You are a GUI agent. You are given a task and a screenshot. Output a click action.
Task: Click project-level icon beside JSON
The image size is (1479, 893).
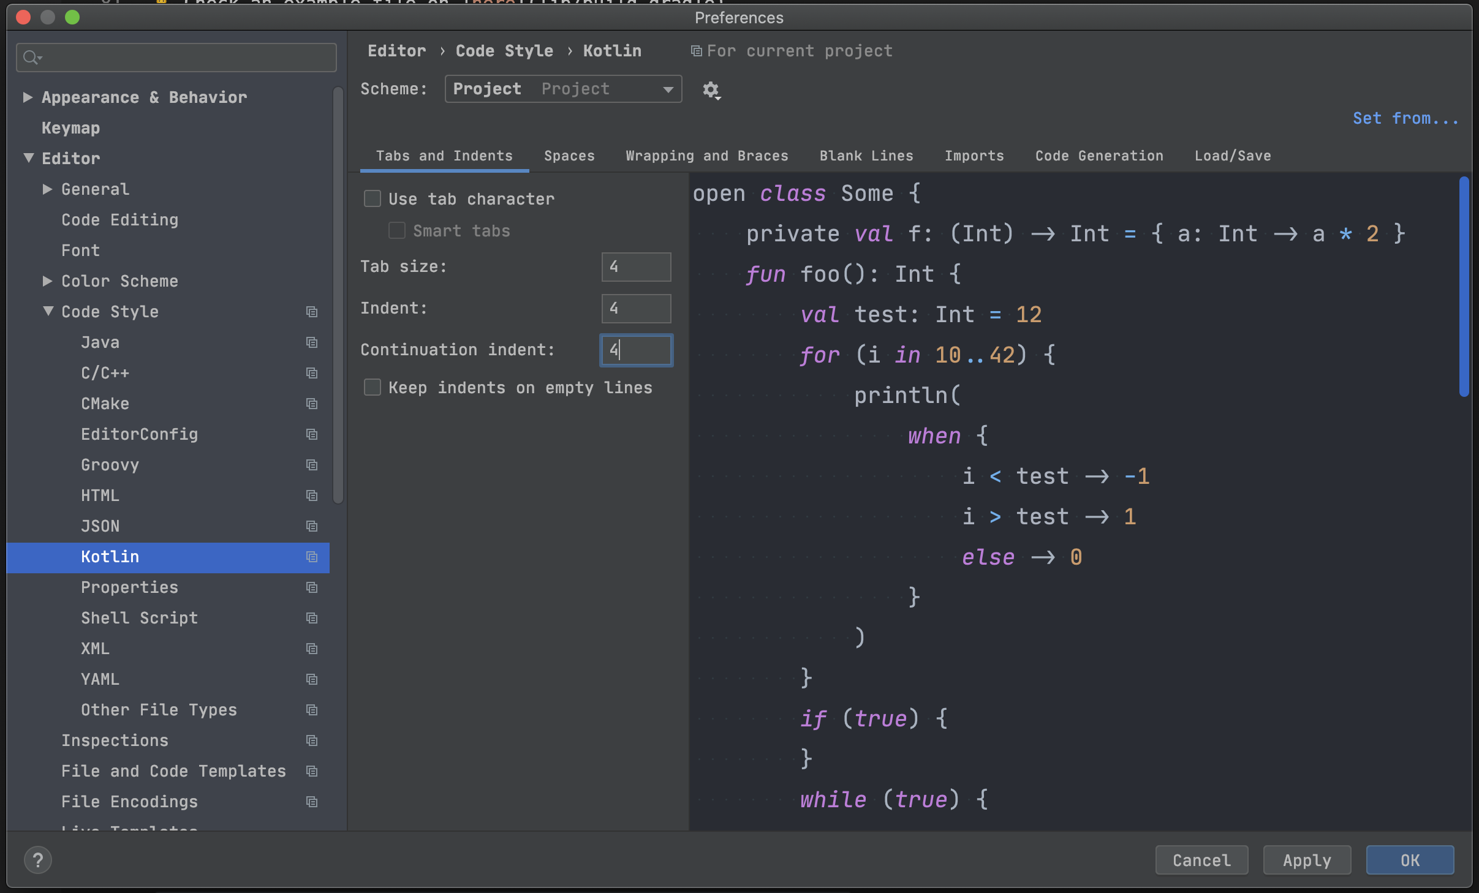[312, 526]
